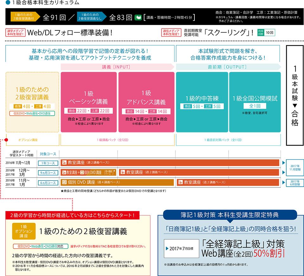Image resolution: width=304 pixels, height=276 pixels.
Task: Click classroom icon in 6ヵ月コース red bar
Action: (x=180, y=182)
